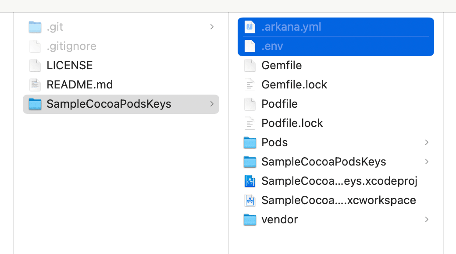This screenshot has height=254, width=456.
Task: Click the .arkana.yml file icon
Action: 250,27
